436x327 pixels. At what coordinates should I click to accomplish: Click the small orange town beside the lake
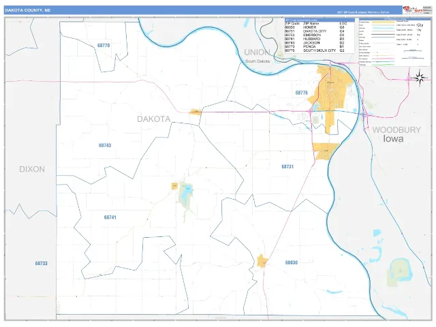point(174,186)
